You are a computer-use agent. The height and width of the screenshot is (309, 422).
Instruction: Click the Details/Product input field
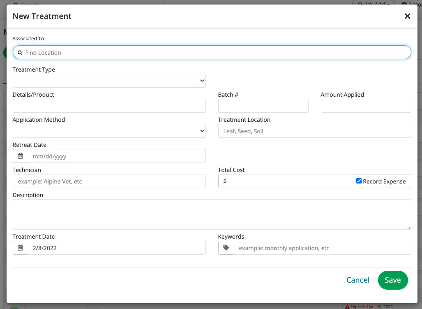(109, 106)
